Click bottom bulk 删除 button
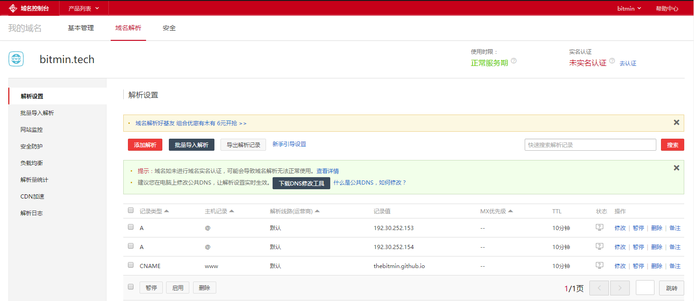694x301 pixels. coord(205,288)
